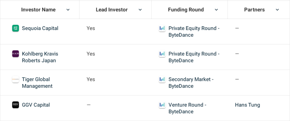Image resolution: width=290 pixels, height=121 pixels.
Task: Expand the Partners column dropdown chevron
Action: (x=277, y=10)
